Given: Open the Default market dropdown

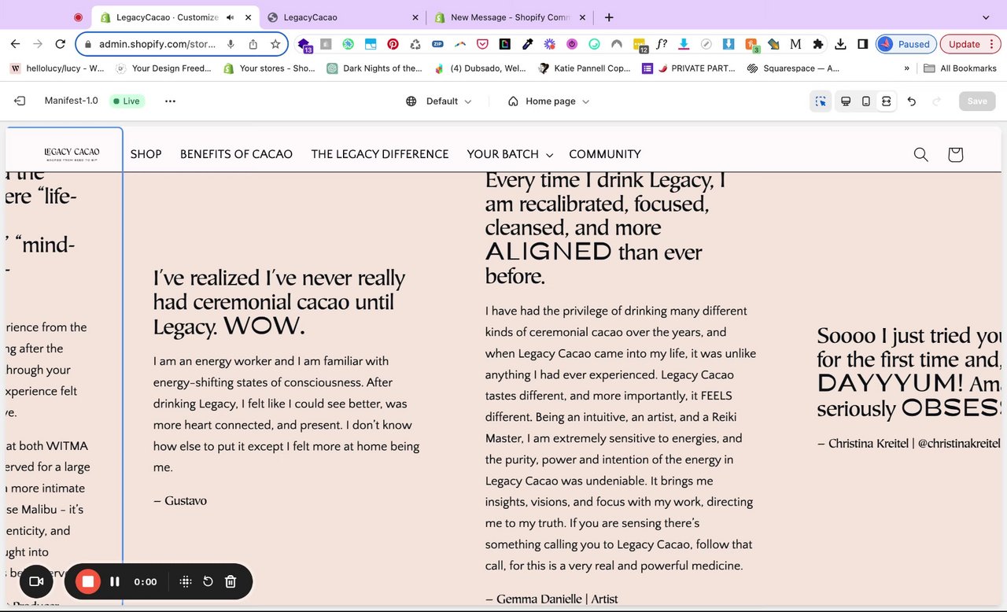Looking at the screenshot, I should pyautogui.click(x=439, y=101).
